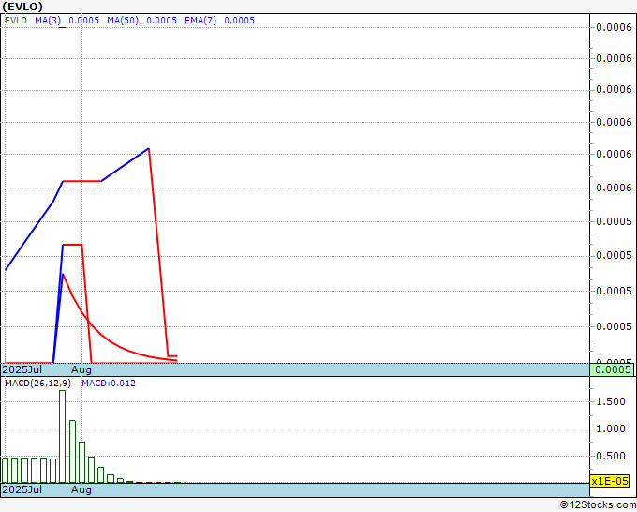Click the yellow x1E-05 scale tag
The image size is (637, 512).
click(x=613, y=480)
